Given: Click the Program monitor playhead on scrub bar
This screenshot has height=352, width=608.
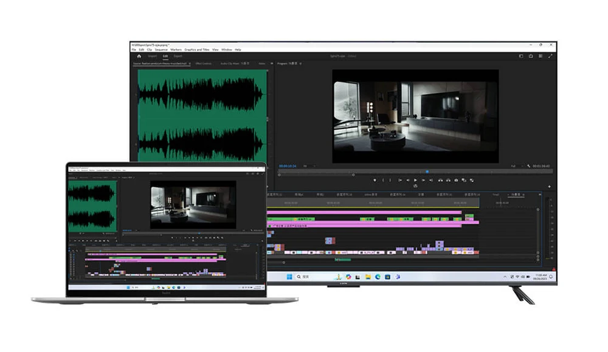Looking at the screenshot, I should click(427, 171).
